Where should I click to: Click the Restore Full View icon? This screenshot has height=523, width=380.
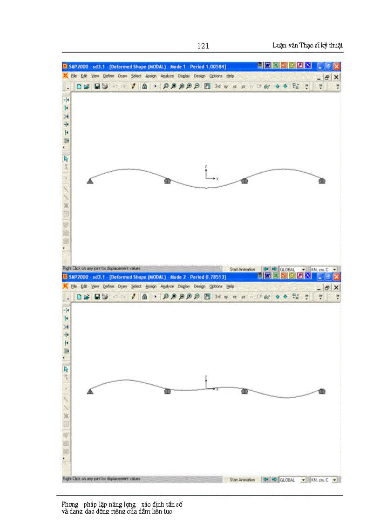174,87
